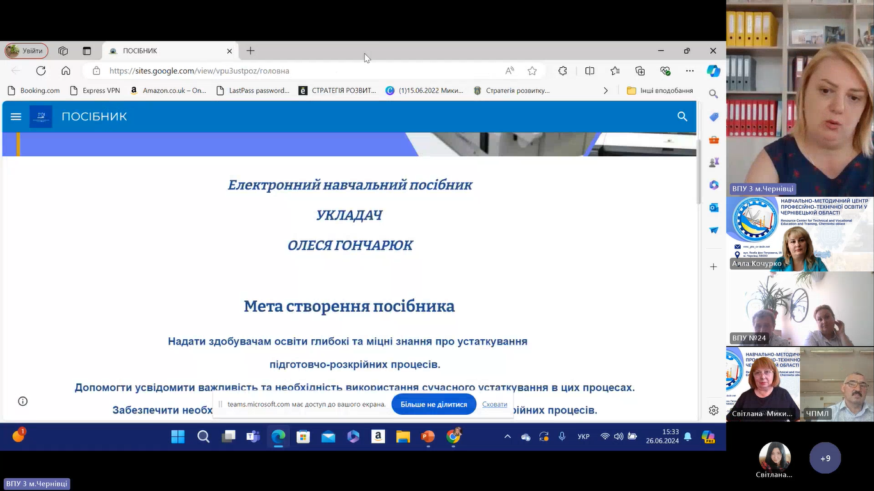Add this page to favorites star
Screen dimensions: 874x491
[x=532, y=71]
